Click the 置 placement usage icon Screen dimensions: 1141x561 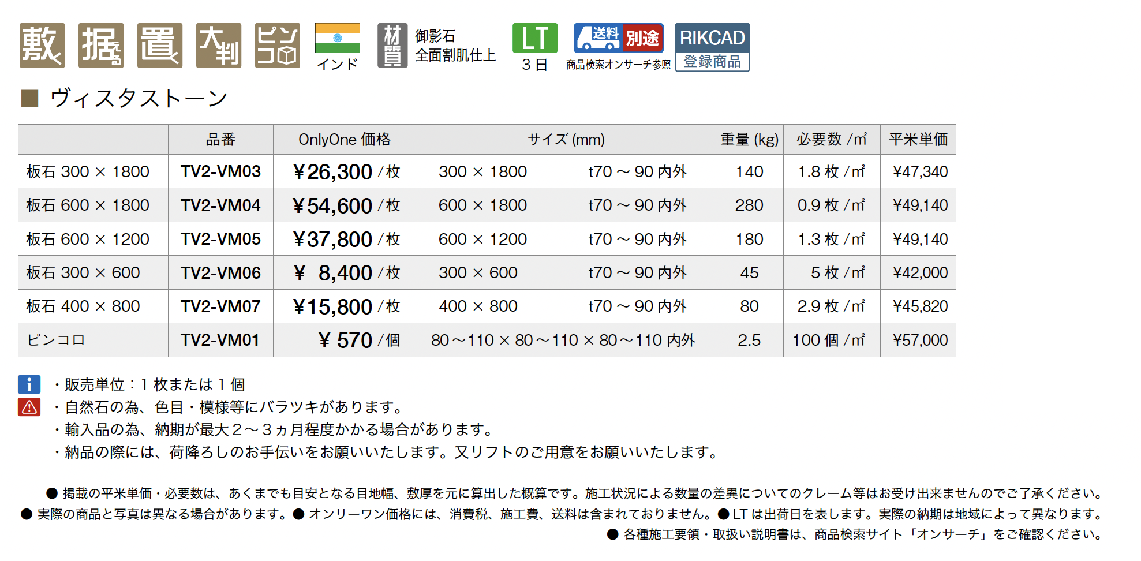pyautogui.click(x=160, y=46)
